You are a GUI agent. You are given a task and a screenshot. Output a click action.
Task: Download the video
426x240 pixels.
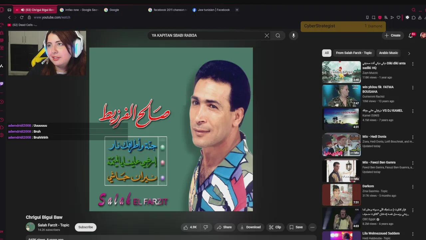pyautogui.click(x=250, y=227)
